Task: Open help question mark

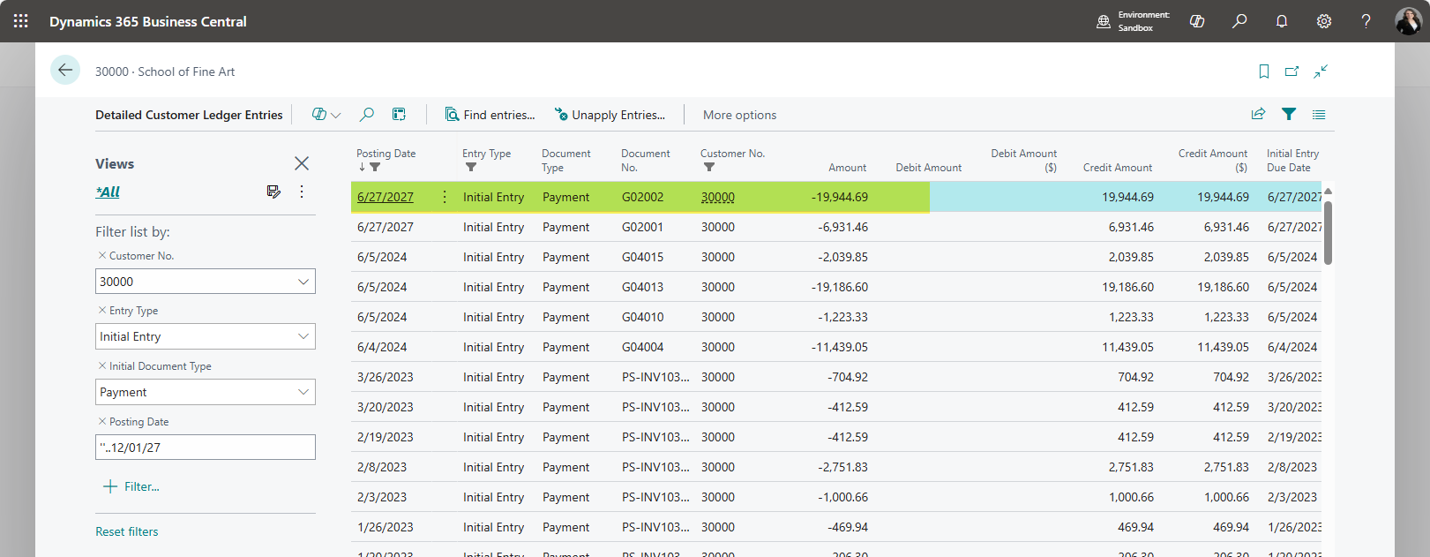Action: pyautogui.click(x=1366, y=21)
